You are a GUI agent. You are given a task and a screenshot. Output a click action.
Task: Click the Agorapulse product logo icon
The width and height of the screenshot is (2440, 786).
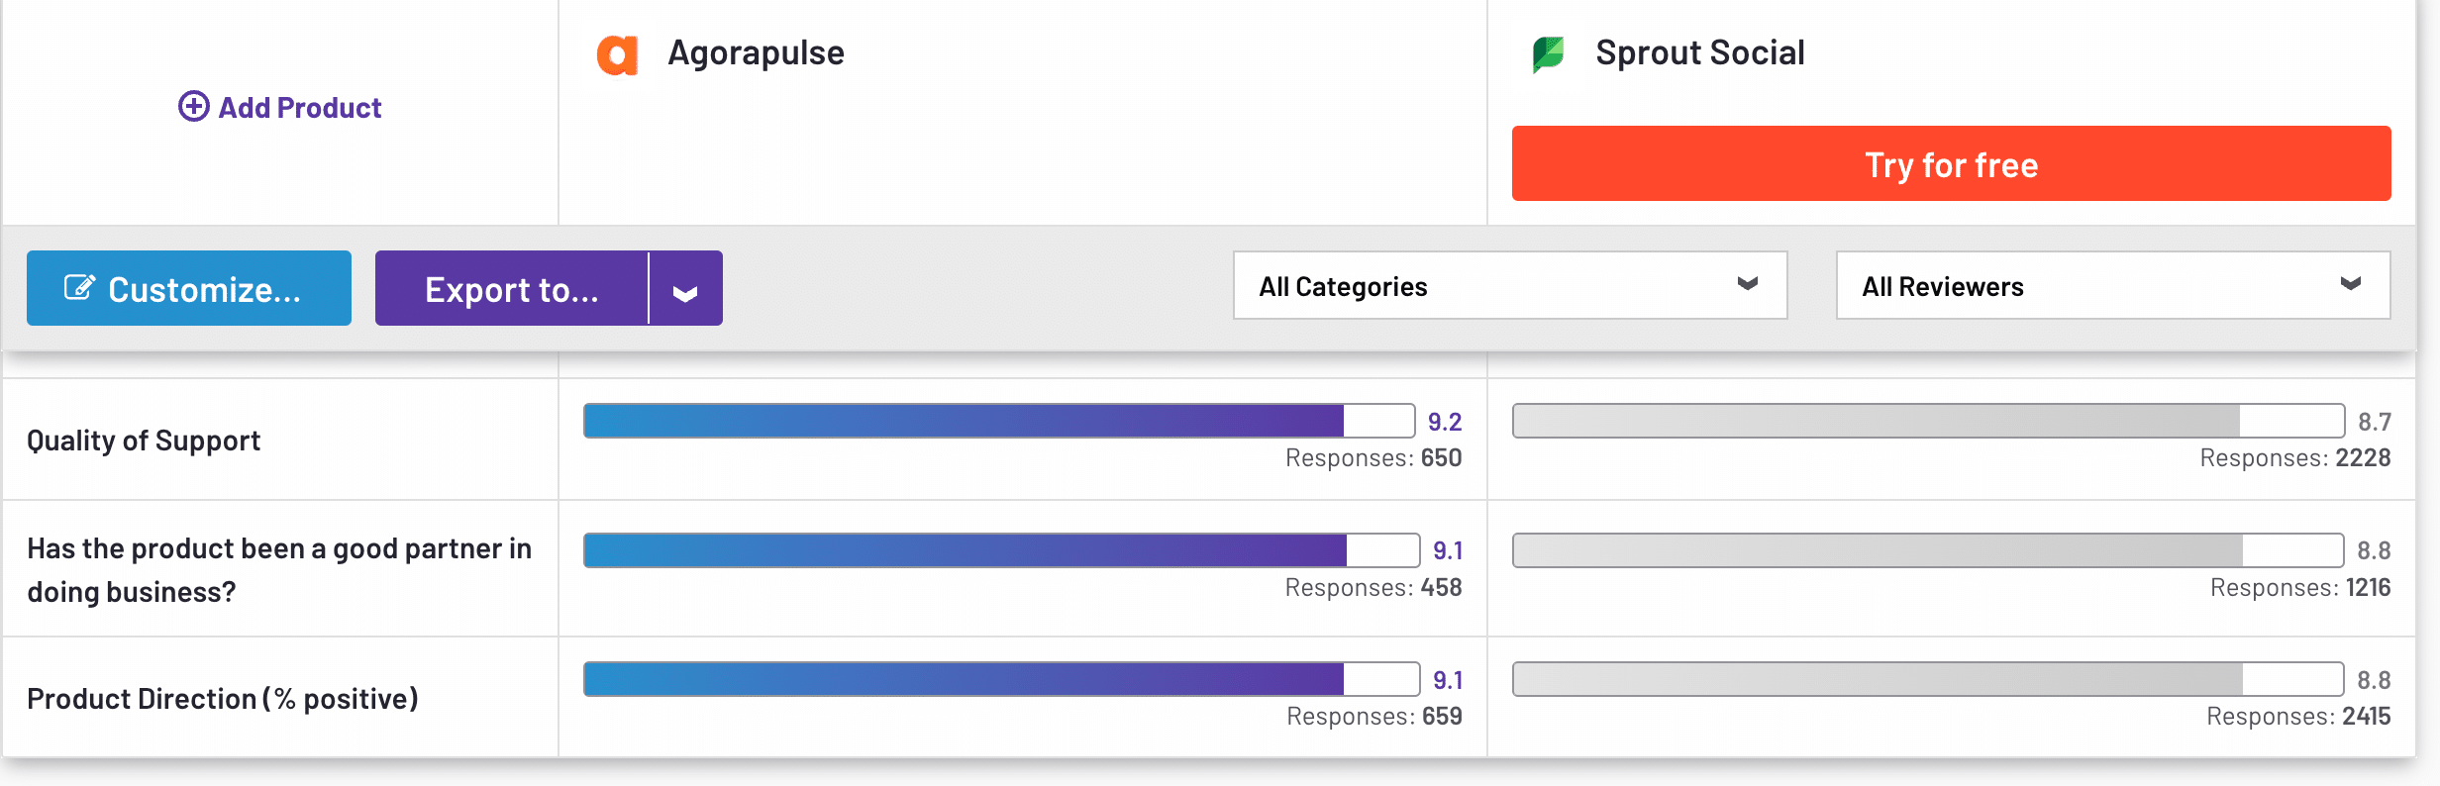pyautogui.click(x=620, y=54)
